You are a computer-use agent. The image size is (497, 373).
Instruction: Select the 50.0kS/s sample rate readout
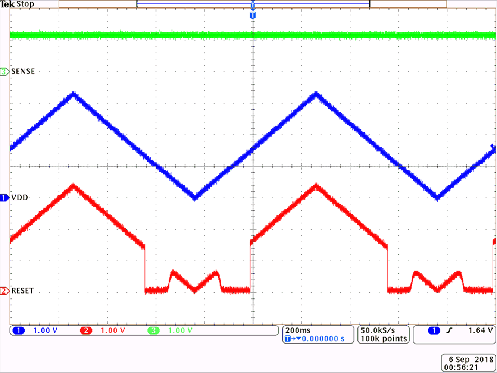coord(377,330)
